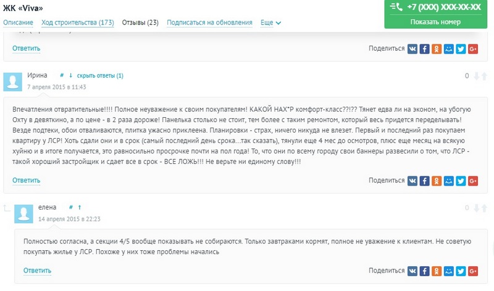The height and width of the screenshot is (291, 494).
Task: Share Ирина's review on Odnoklassniki
Action: click(437, 181)
